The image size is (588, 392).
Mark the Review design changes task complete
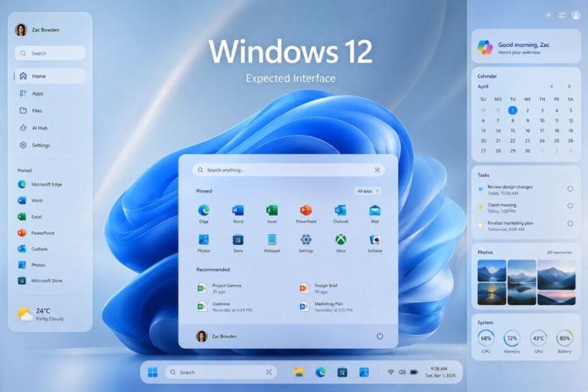click(570, 189)
